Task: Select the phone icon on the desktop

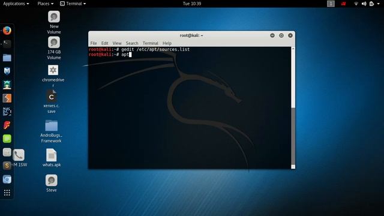Action: point(19,155)
